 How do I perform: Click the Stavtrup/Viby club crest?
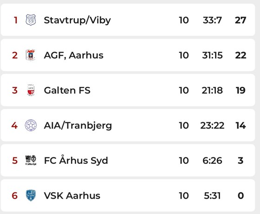click(x=31, y=20)
